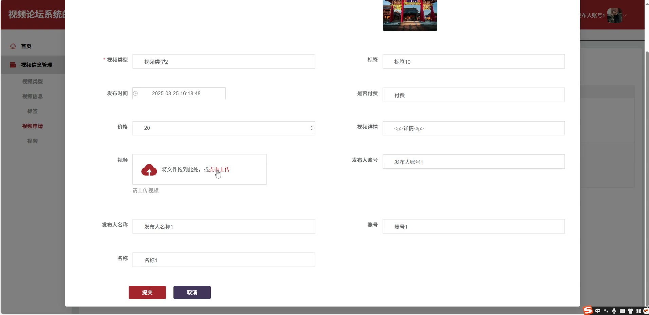Expand the user account dropdown arrow
Screen dimensions: 649x315
(x=625, y=16)
